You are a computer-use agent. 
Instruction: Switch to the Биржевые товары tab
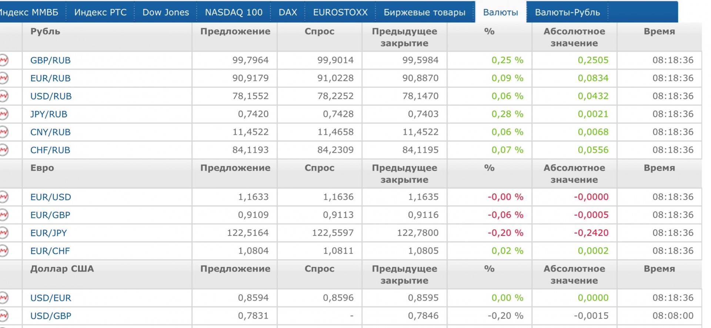[424, 12]
